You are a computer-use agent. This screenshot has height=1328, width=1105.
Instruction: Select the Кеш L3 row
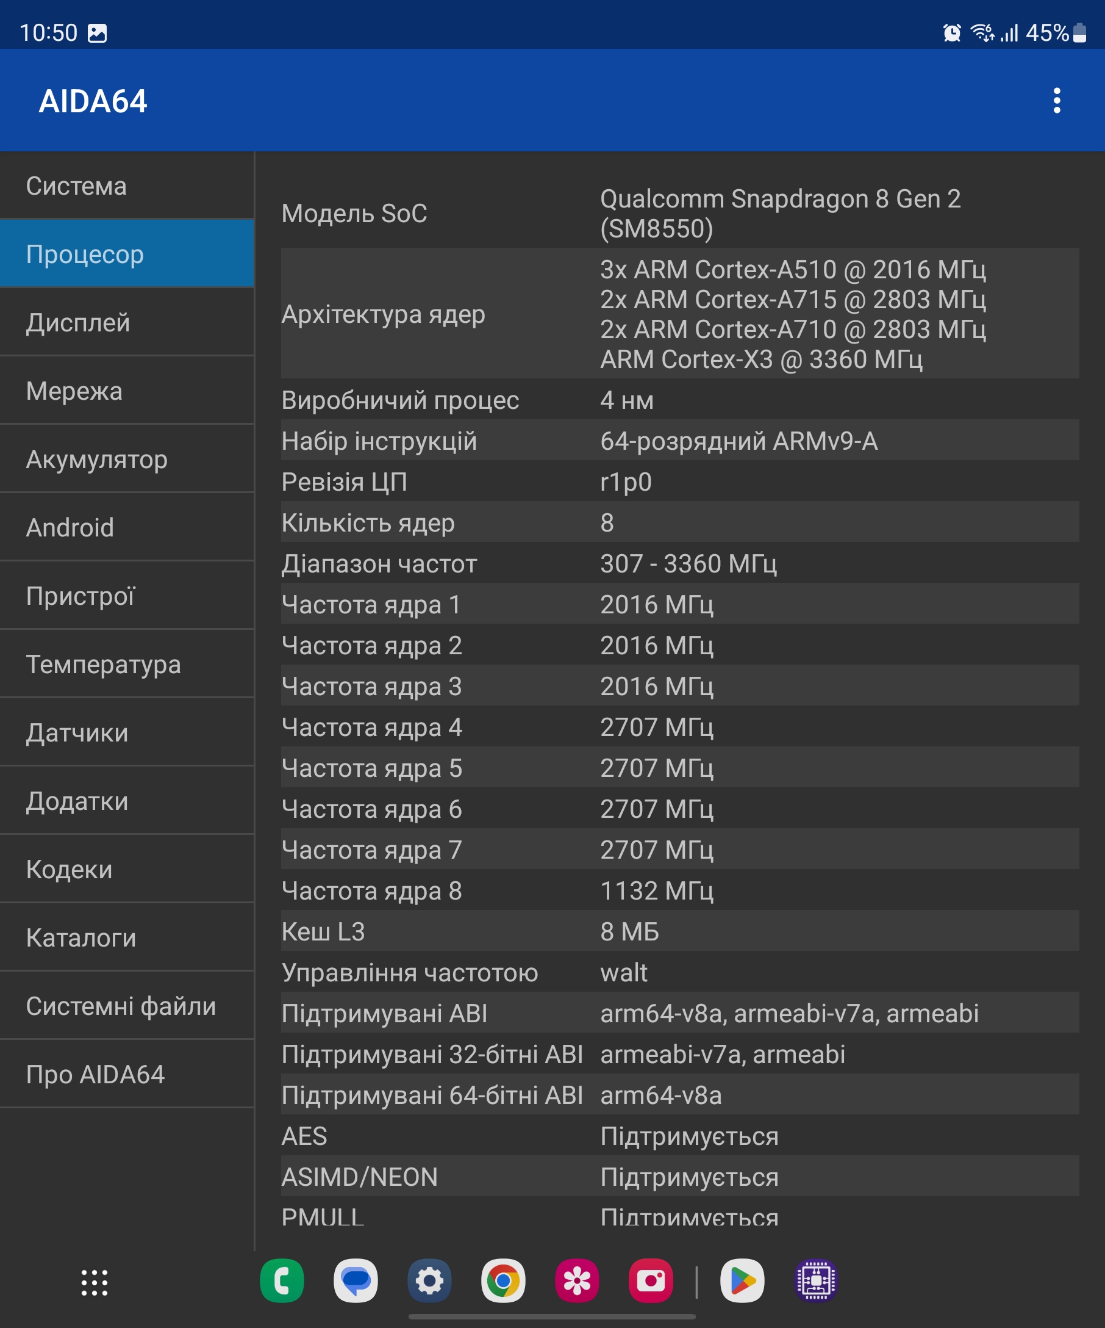coord(679,931)
